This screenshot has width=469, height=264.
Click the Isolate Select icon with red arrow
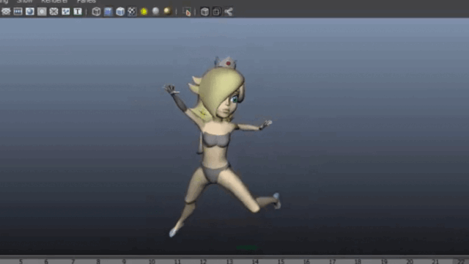pos(187,12)
